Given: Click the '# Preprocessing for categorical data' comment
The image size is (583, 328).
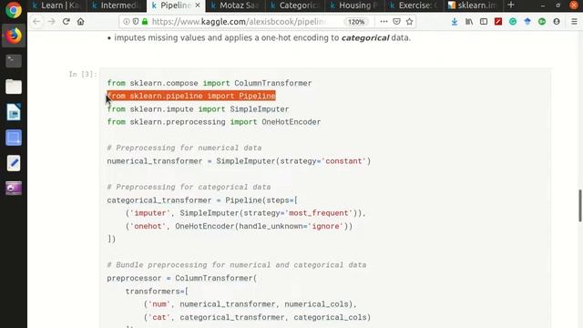Looking at the screenshot, I should (x=189, y=187).
